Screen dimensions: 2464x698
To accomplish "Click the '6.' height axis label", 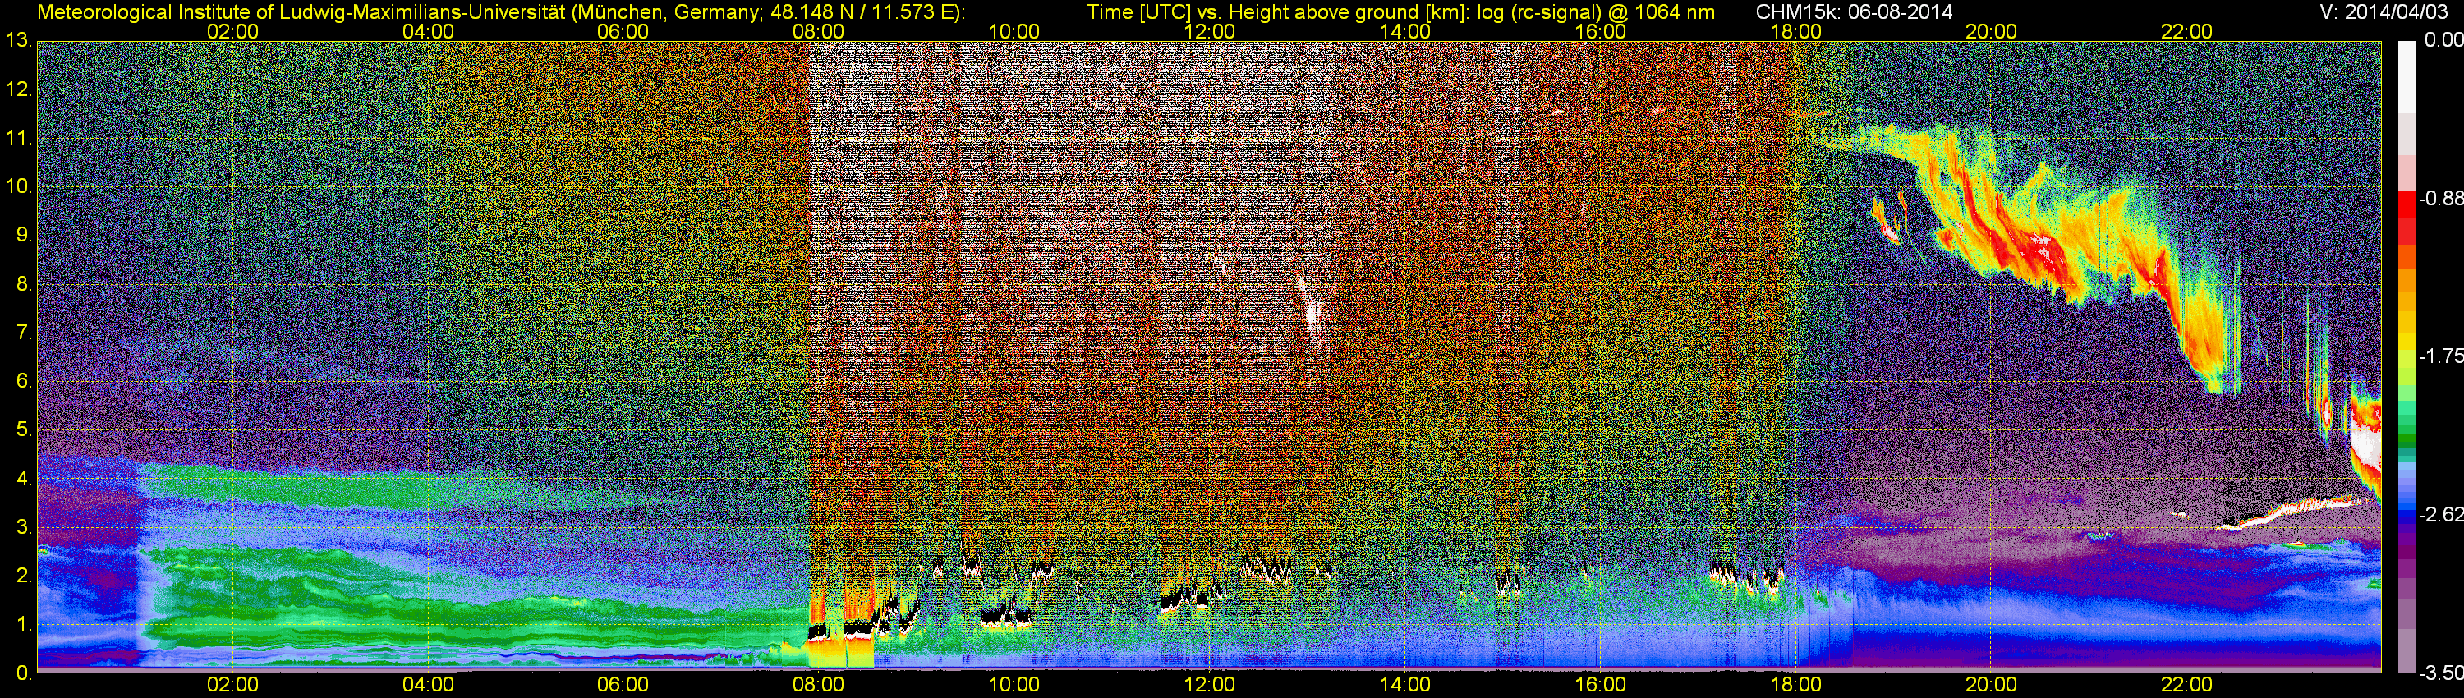I will pyautogui.click(x=23, y=380).
